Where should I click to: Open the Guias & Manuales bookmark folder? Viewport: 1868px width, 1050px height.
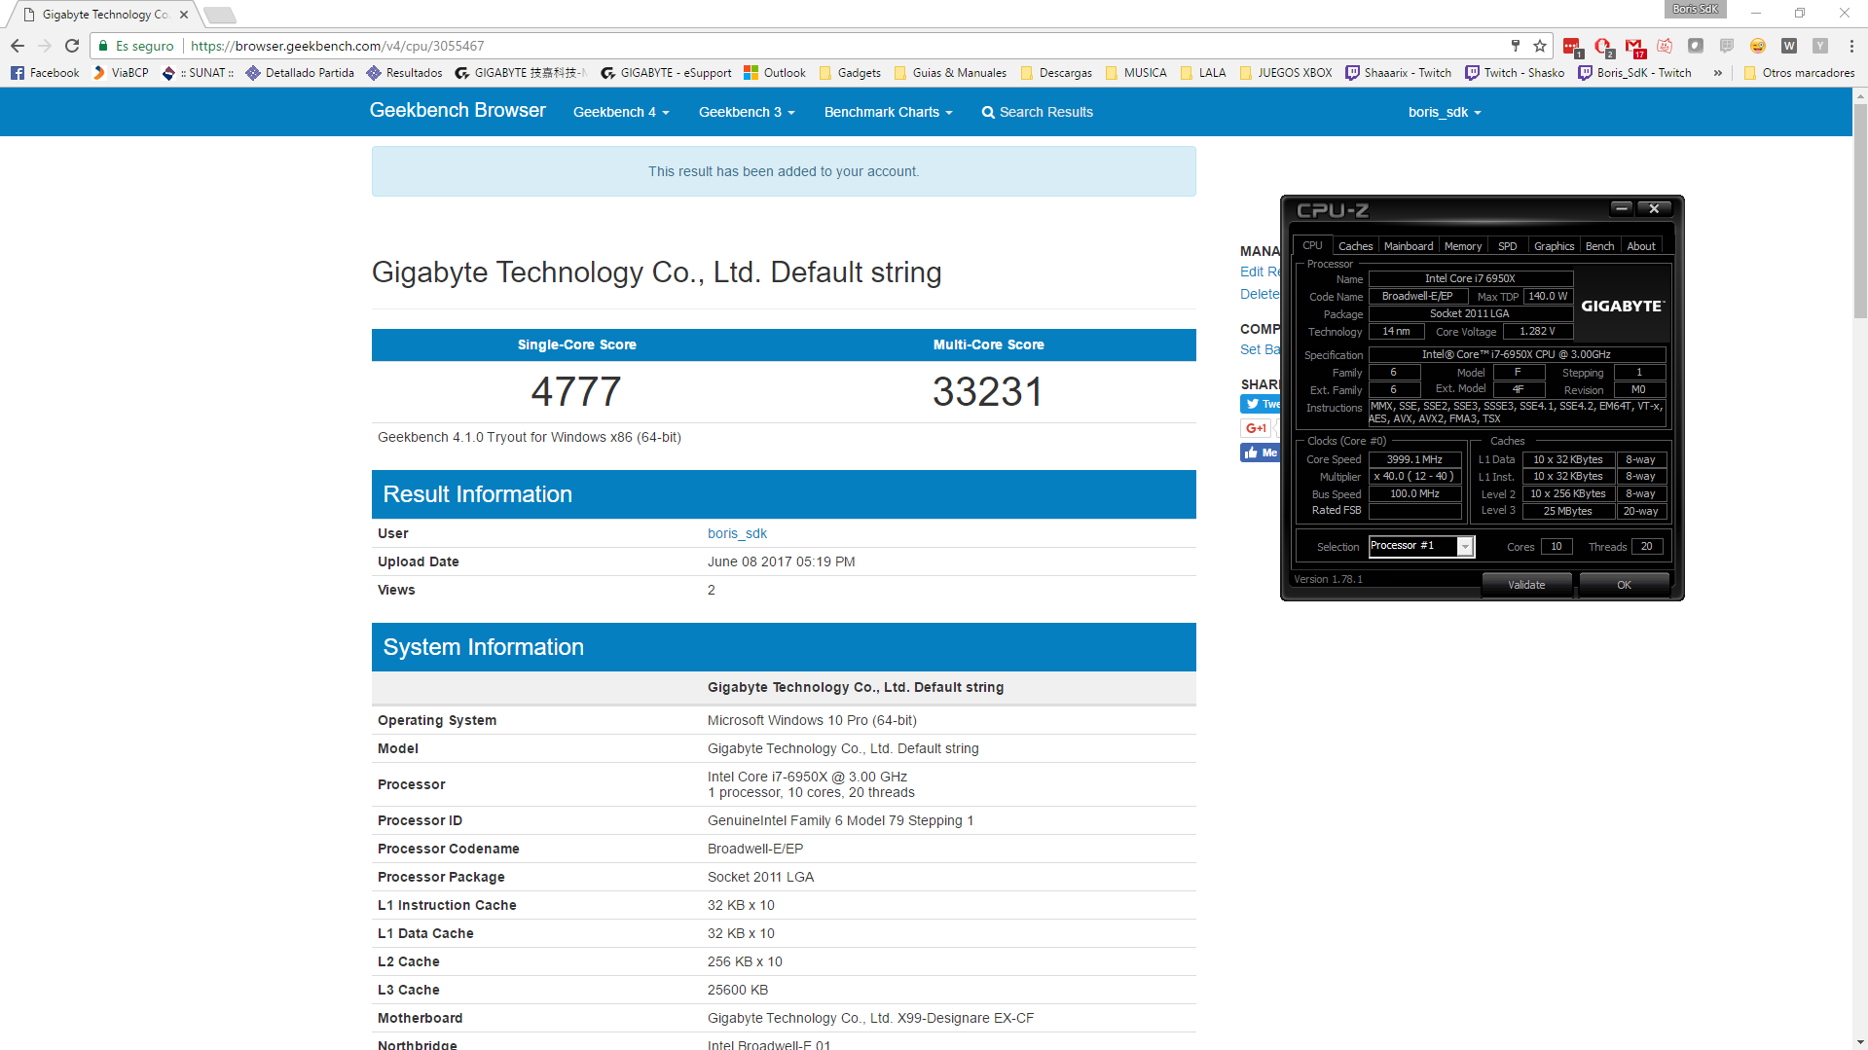coord(950,73)
